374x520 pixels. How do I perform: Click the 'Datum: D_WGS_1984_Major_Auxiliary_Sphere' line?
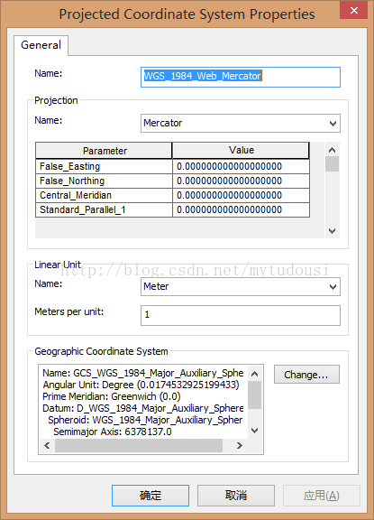click(143, 408)
